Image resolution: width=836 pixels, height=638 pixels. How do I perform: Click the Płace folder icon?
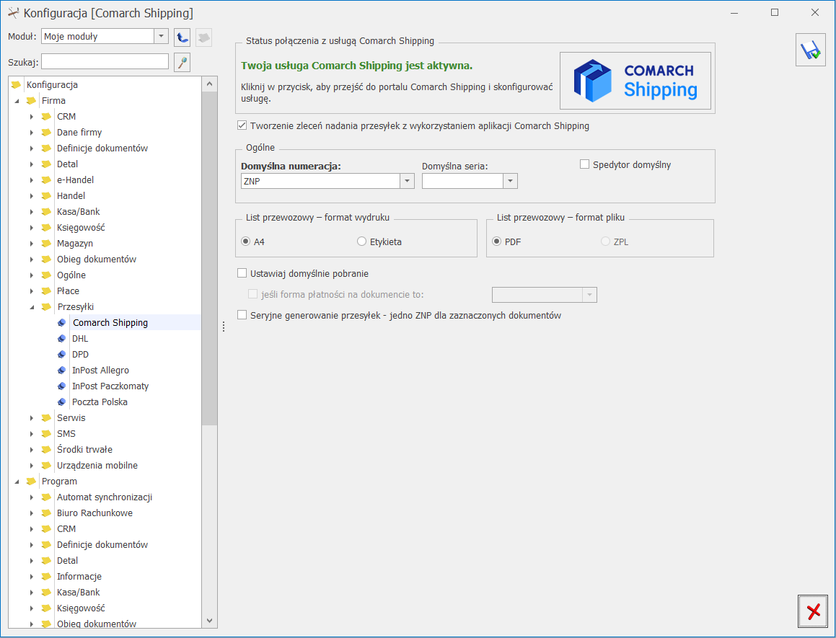(x=46, y=291)
